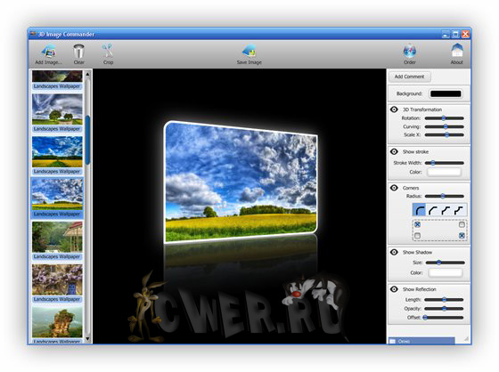Select the Crop scissors tool

point(108,51)
